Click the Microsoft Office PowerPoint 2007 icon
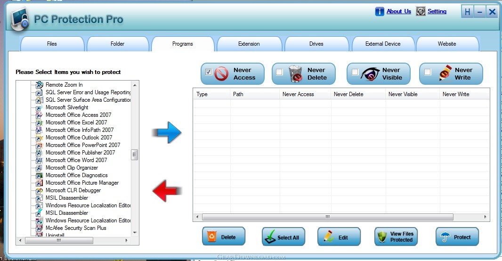Viewport: 502px width, 261px height. point(39,145)
